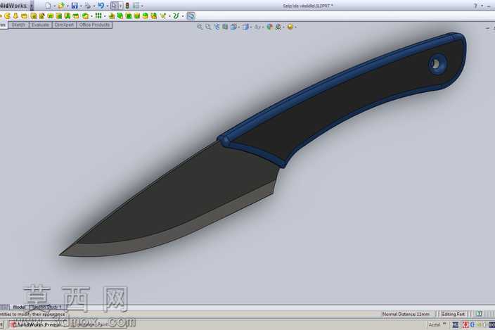Click the Display Style icon
This screenshot has width=495, height=330.
click(x=245, y=27)
